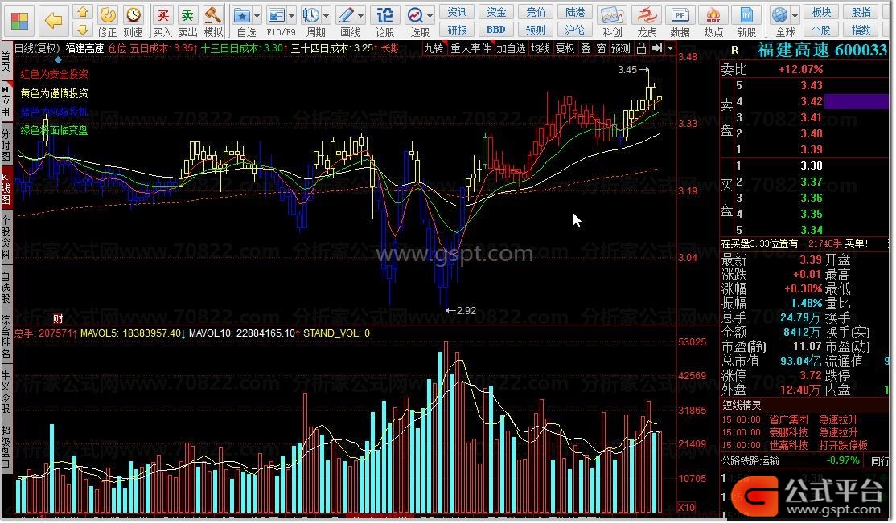Click 加自选 to add to watchlist

[x=510, y=48]
